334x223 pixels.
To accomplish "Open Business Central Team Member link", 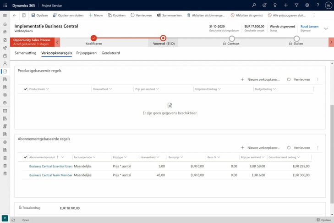I will tap(51, 175).
